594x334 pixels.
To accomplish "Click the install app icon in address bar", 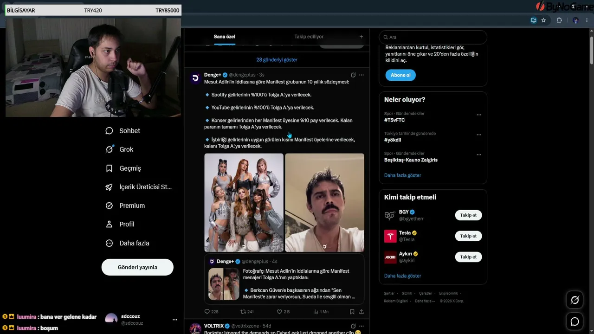I will pyautogui.click(x=534, y=20).
